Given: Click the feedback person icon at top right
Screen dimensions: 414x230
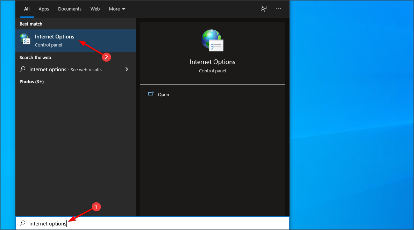Looking at the screenshot, I should tap(263, 9).
